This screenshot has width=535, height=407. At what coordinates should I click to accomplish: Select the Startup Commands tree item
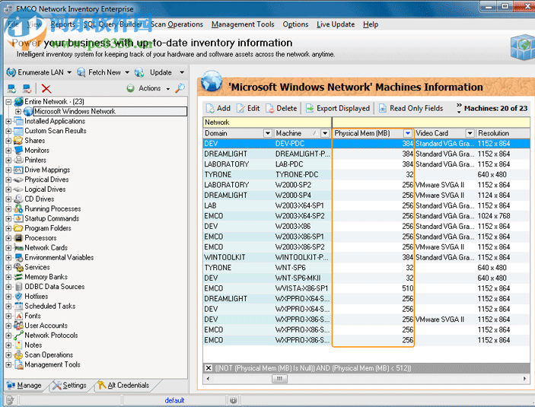point(52,218)
